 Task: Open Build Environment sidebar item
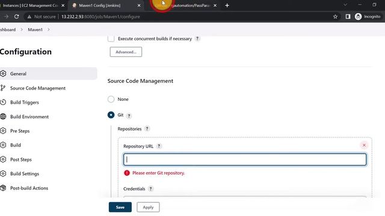coord(29,117)
